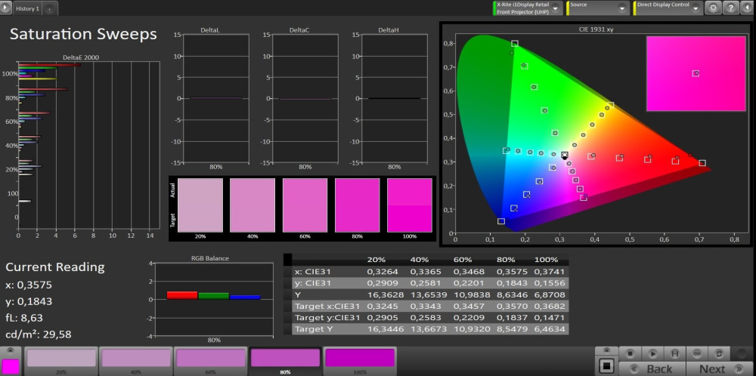Open the Source dropdown

pos(622,8)
